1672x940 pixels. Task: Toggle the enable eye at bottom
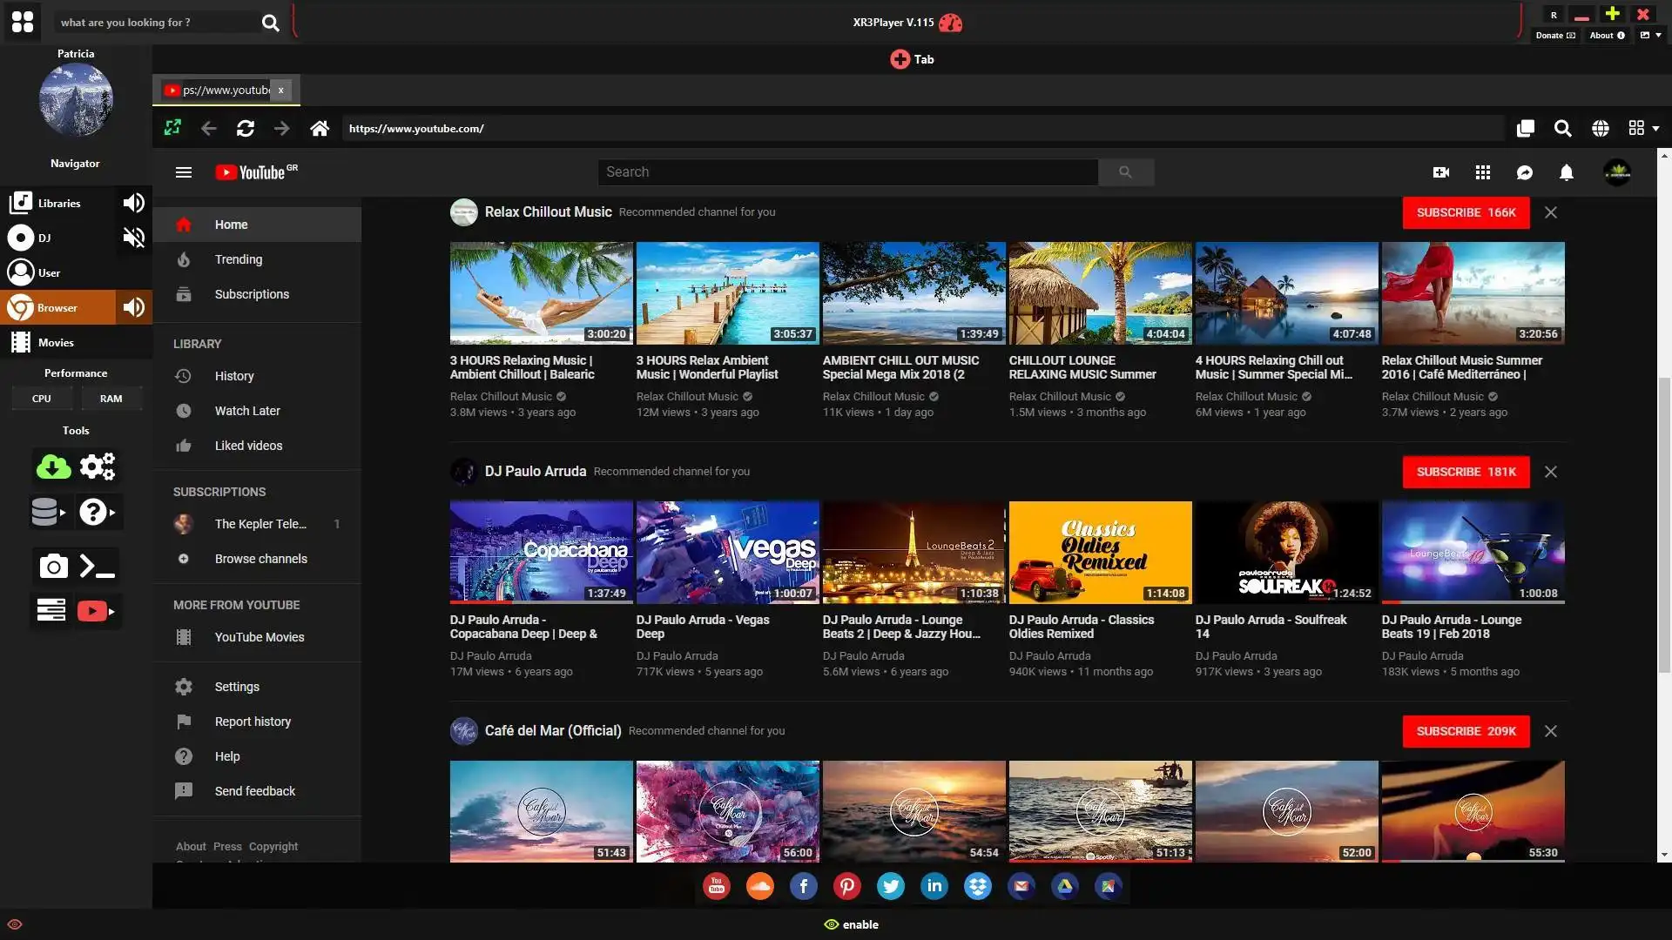pyautogui.click(x=851, y=924)
